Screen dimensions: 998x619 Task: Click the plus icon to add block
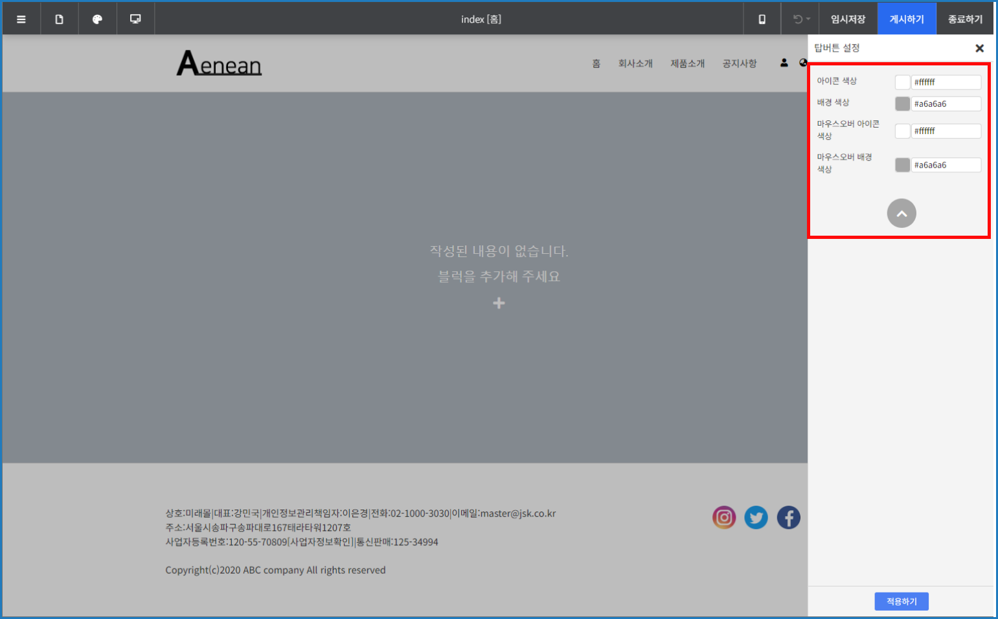coord(499,303)
